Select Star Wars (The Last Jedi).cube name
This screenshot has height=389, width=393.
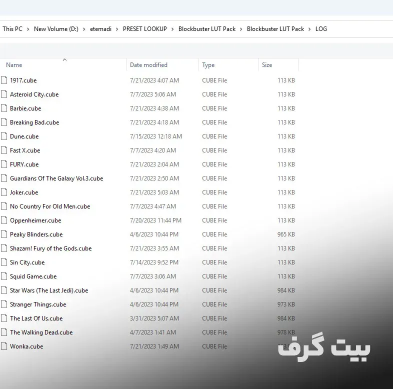pos(49,290)
